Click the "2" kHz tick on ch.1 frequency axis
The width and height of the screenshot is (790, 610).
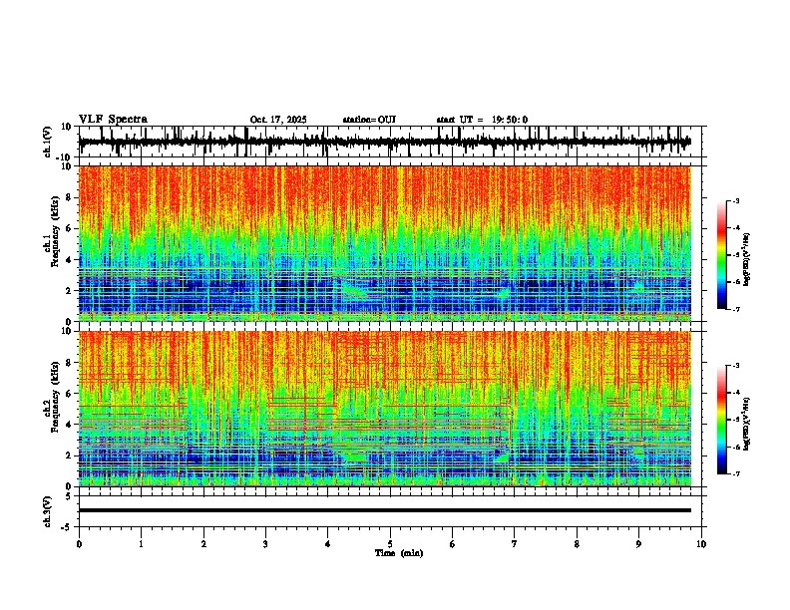[x=70, y=290]
